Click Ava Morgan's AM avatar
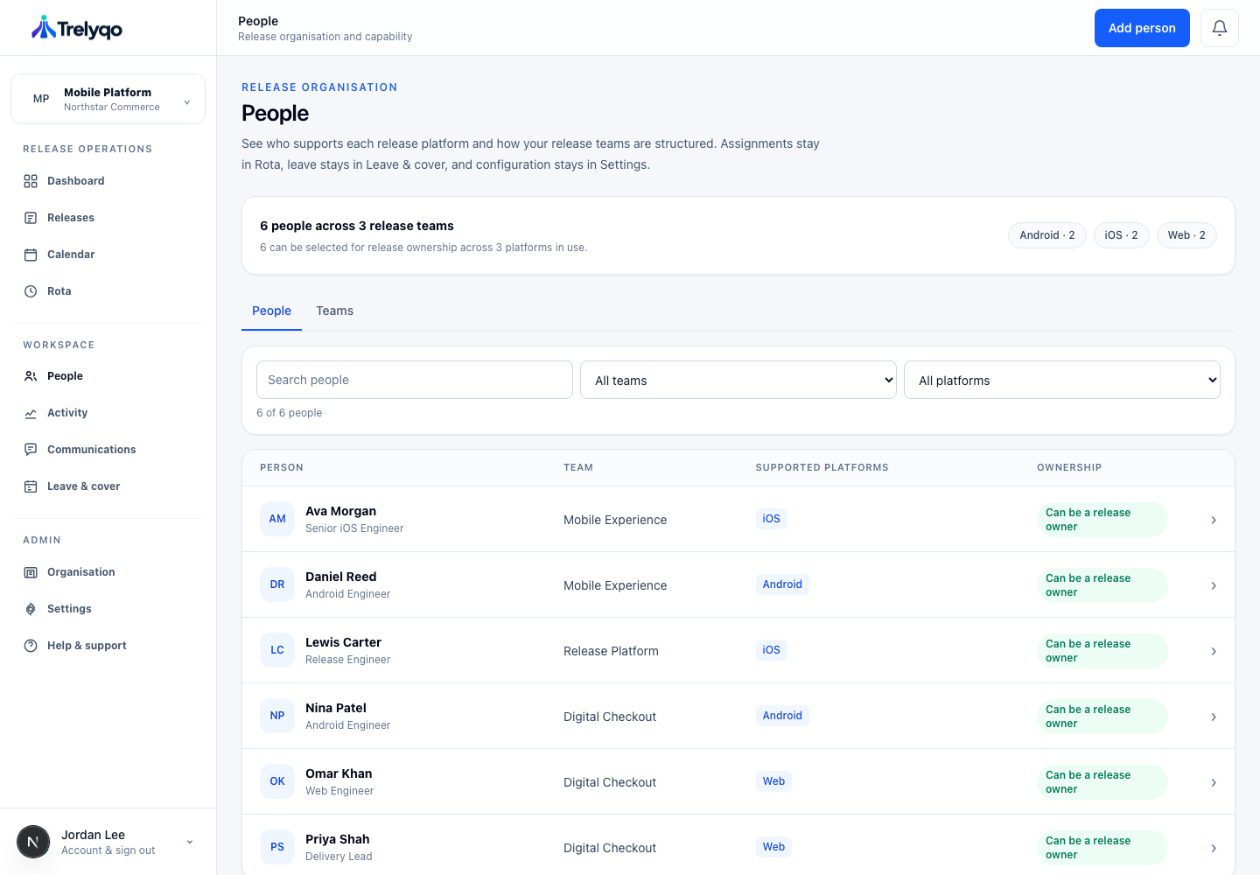 [x=277, y=519]
